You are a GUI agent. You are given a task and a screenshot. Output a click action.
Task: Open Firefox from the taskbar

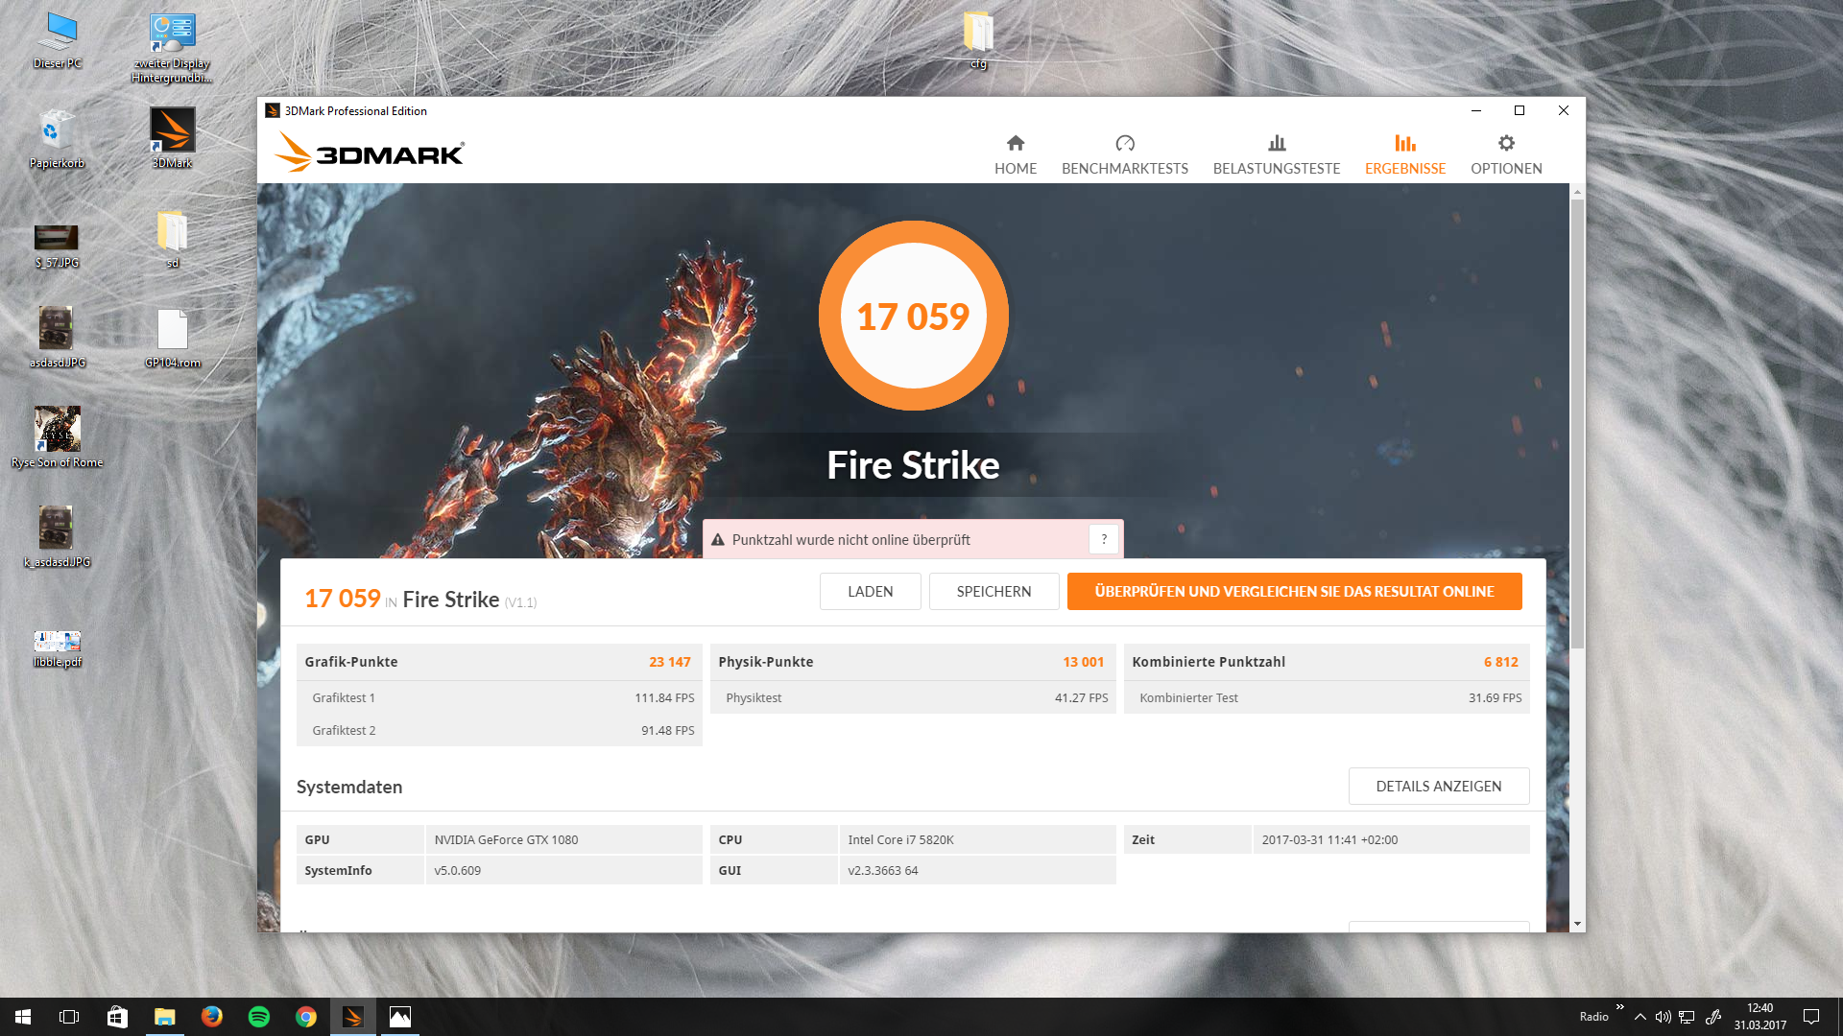(x=212, y=1017)
